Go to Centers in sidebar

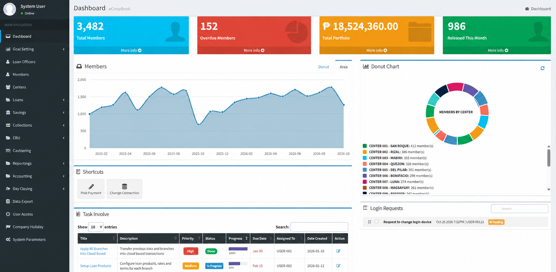pyautogui.click(x=35, y=87)
